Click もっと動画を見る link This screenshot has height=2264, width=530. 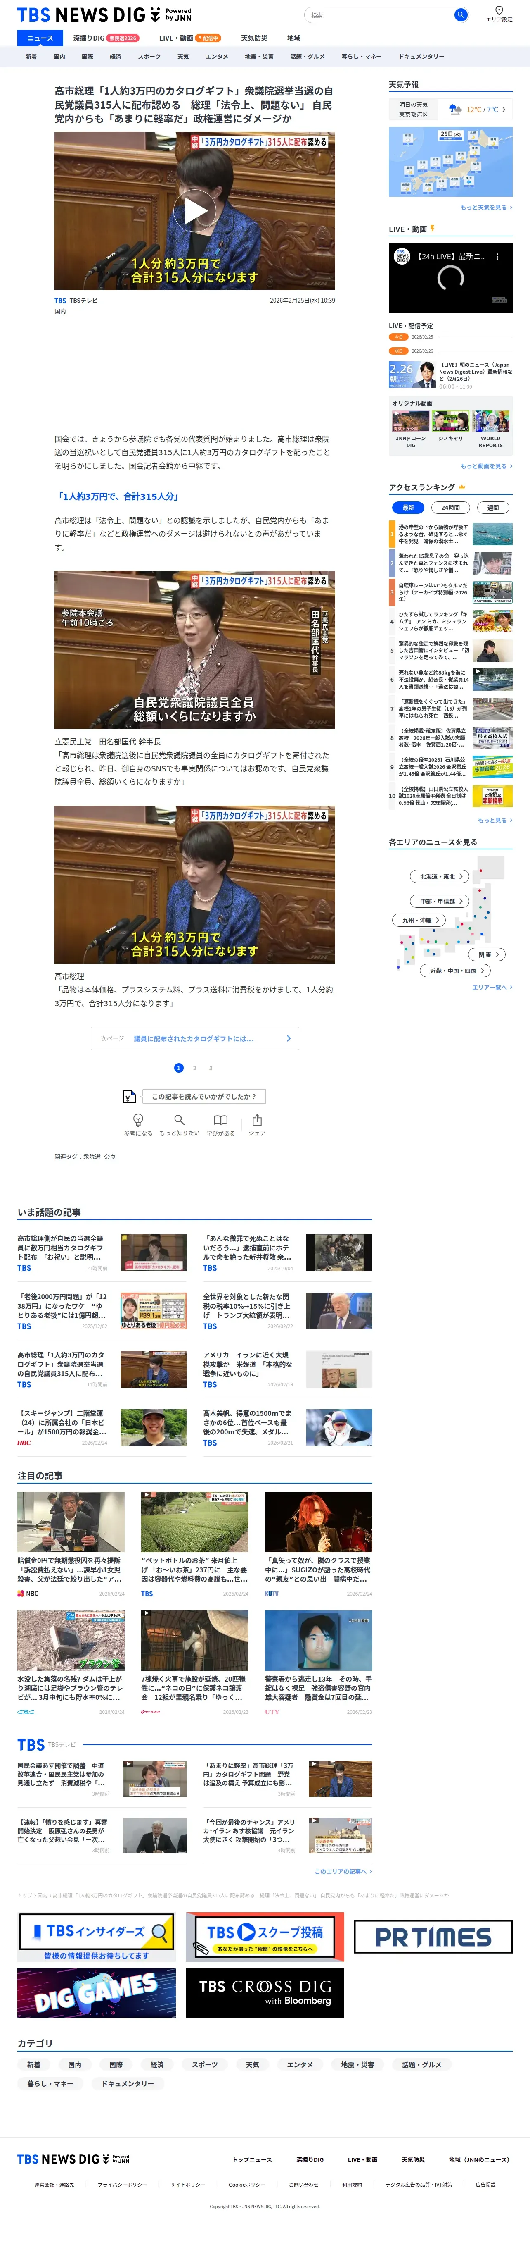[486, 466]
